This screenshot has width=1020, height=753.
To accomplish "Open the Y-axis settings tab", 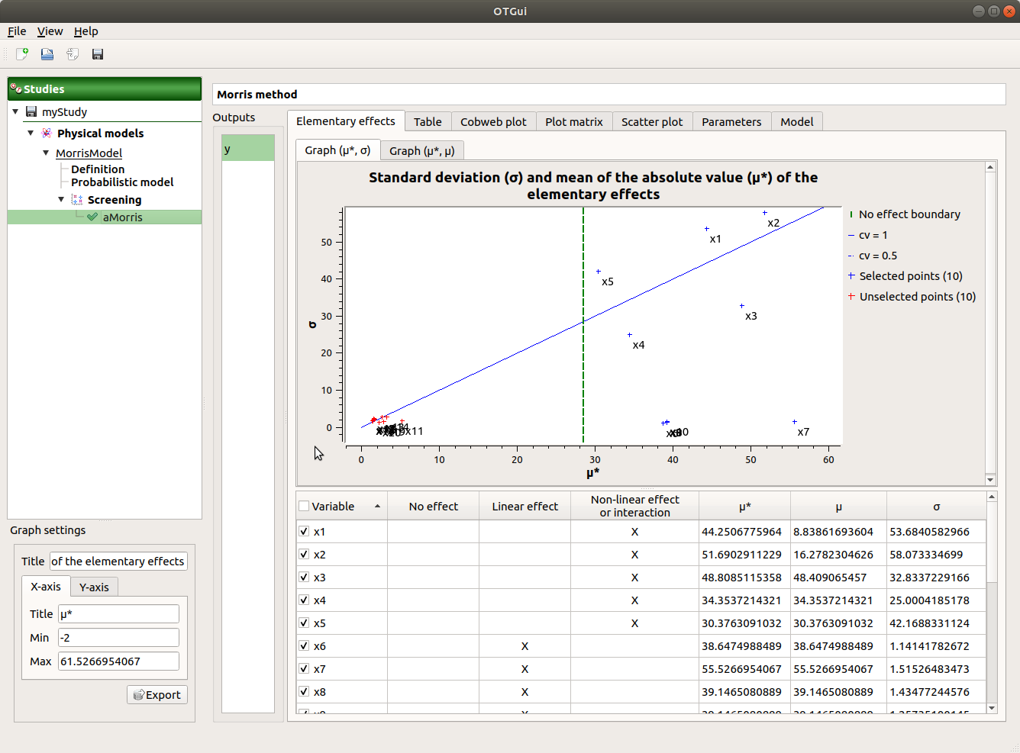I will pyautogui.click(x=94, y=587).
